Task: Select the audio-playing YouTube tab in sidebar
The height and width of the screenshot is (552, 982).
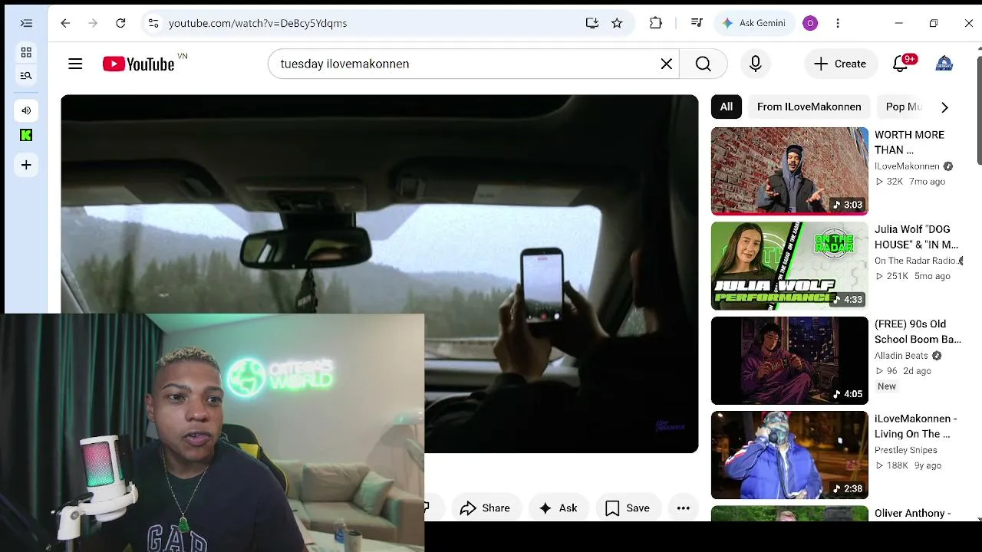Action: point(26,110)
